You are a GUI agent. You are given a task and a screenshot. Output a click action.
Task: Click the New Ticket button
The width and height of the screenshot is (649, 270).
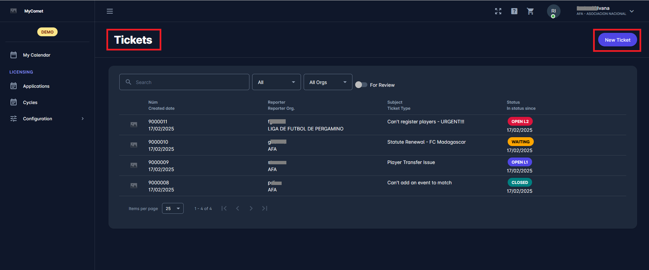(x=617, y=40)
